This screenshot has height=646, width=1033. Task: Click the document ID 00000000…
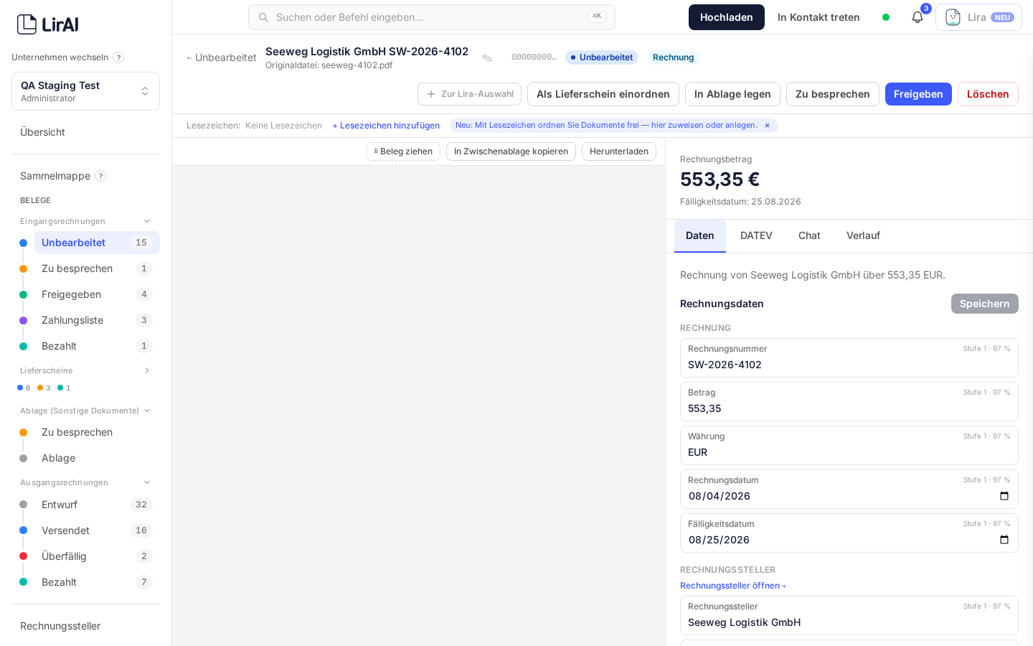coord(534,57)
